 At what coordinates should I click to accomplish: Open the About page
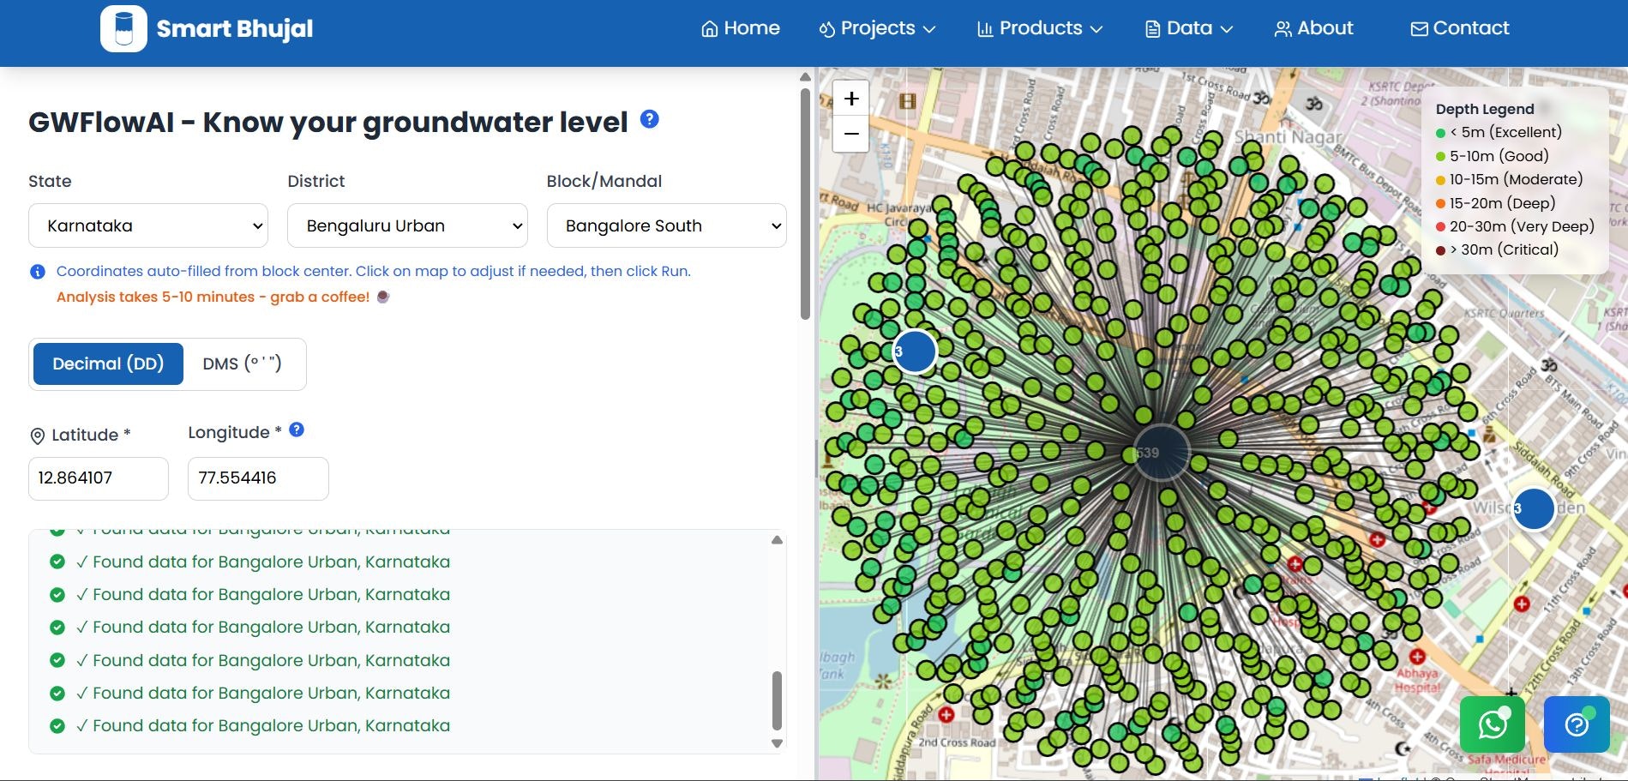point(1313,28)
